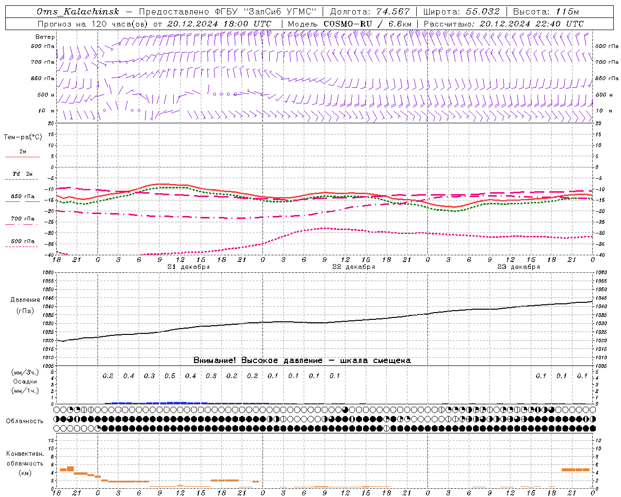The width and height of the screenshot is (621, 497).
Task: Click the Тем-ра(°C) temperature chart label
Action: click(23, 137)
